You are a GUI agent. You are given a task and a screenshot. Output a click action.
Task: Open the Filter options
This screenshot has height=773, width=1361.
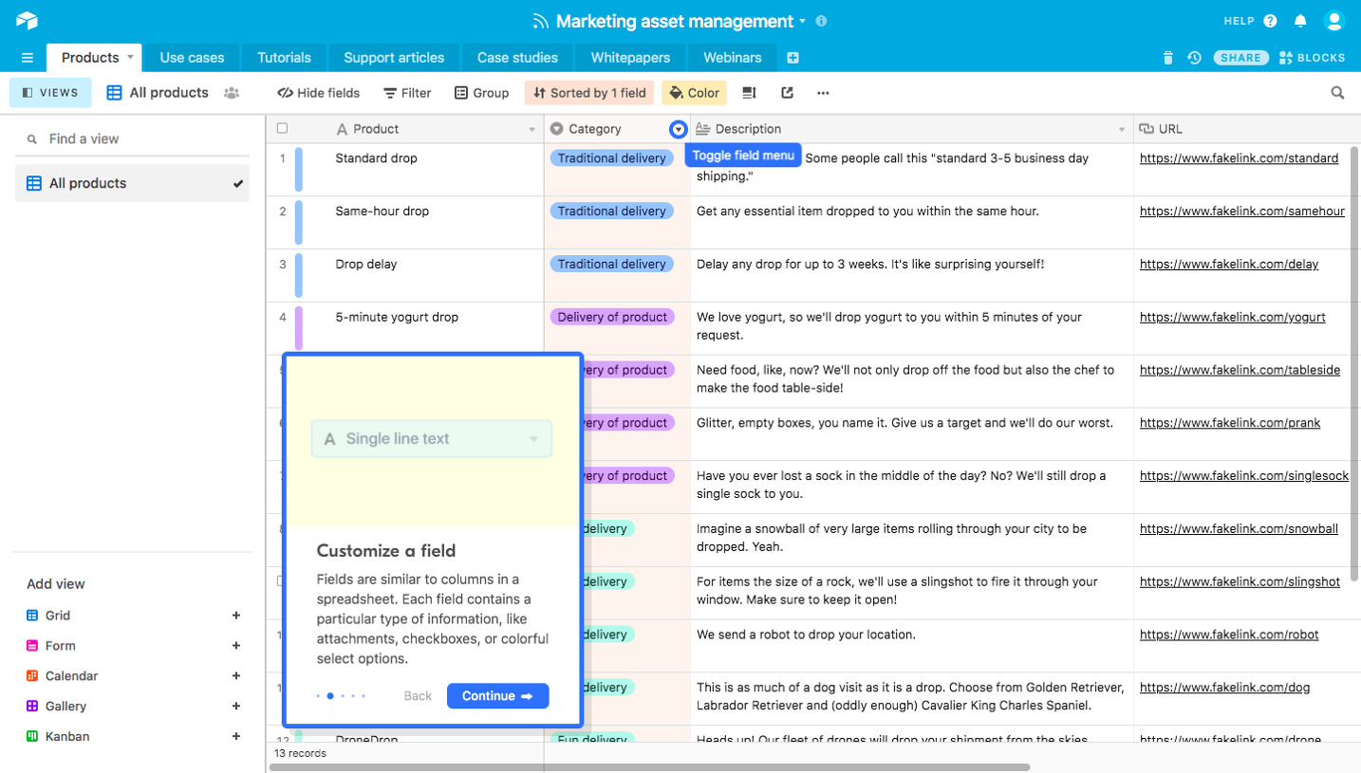407,93
